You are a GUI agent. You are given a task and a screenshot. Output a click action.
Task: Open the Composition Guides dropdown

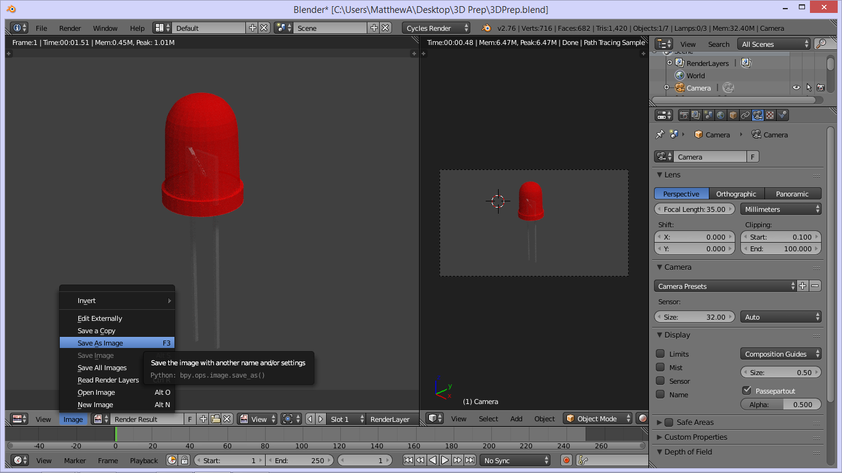click(781, 354)
